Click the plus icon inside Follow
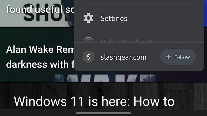This screenshot has width=207, height=116. pos(168,57)
